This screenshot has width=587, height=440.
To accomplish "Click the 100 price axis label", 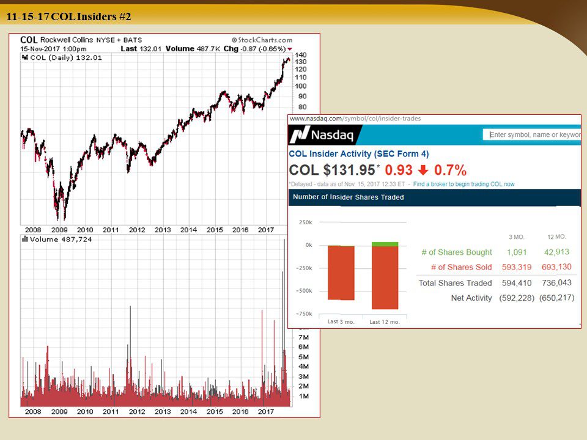I will coord(301,86).
